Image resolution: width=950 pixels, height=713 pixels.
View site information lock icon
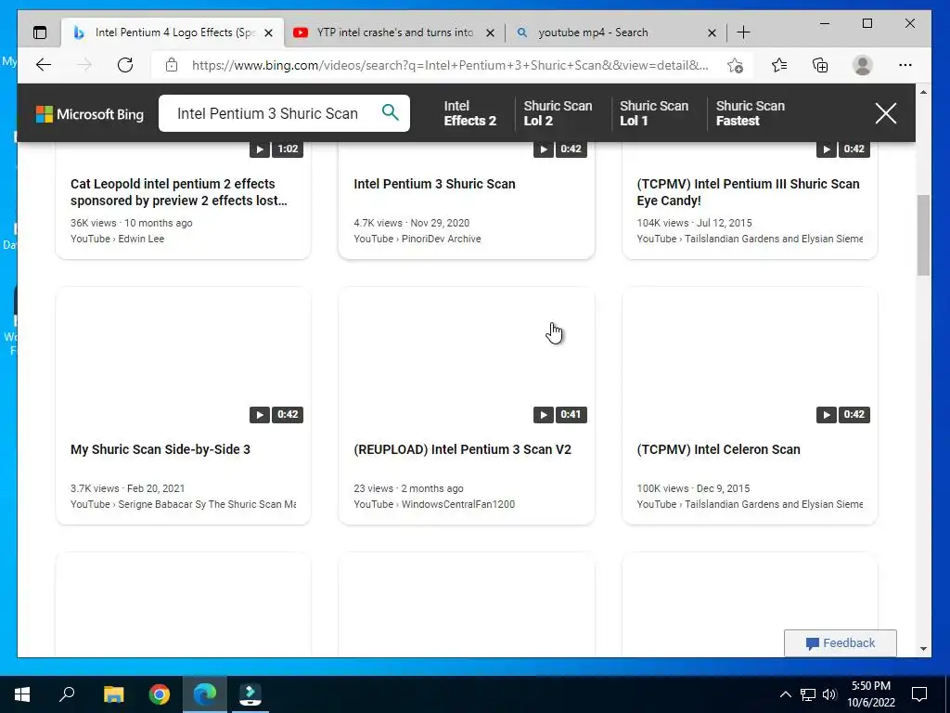(172, 65)
